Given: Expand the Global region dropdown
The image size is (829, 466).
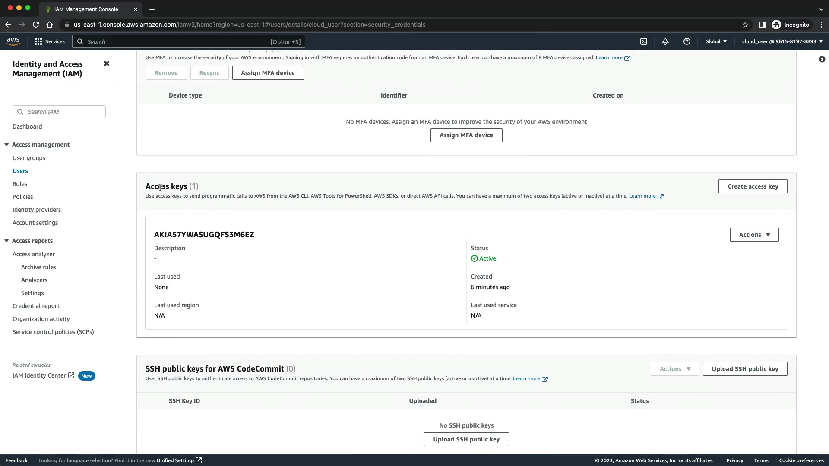Looking at the screenshot, I should click(x=715, y=41).
